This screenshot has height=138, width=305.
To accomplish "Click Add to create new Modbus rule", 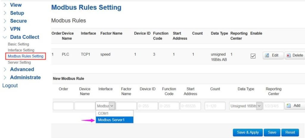I will pyautogui.click(x=294, y=106).
